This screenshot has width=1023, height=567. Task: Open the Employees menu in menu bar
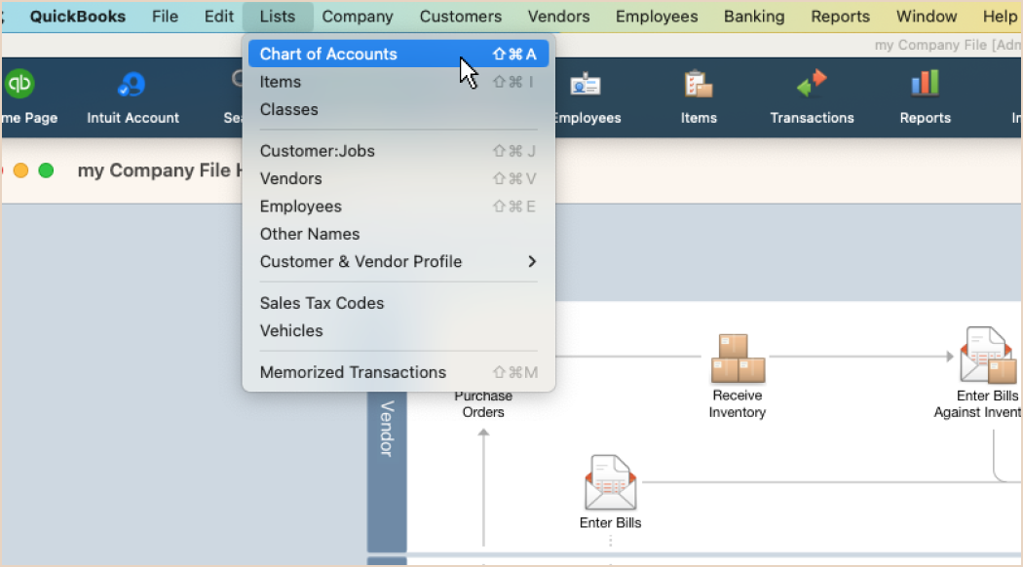pyautogui.click(x=657, y=17)
